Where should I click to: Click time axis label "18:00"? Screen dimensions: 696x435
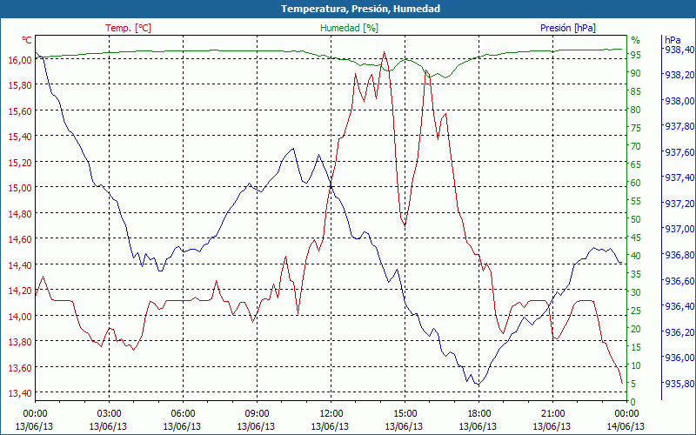(x=478, y=414)
